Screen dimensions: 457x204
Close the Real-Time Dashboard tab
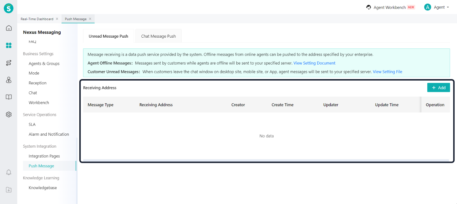57,19
